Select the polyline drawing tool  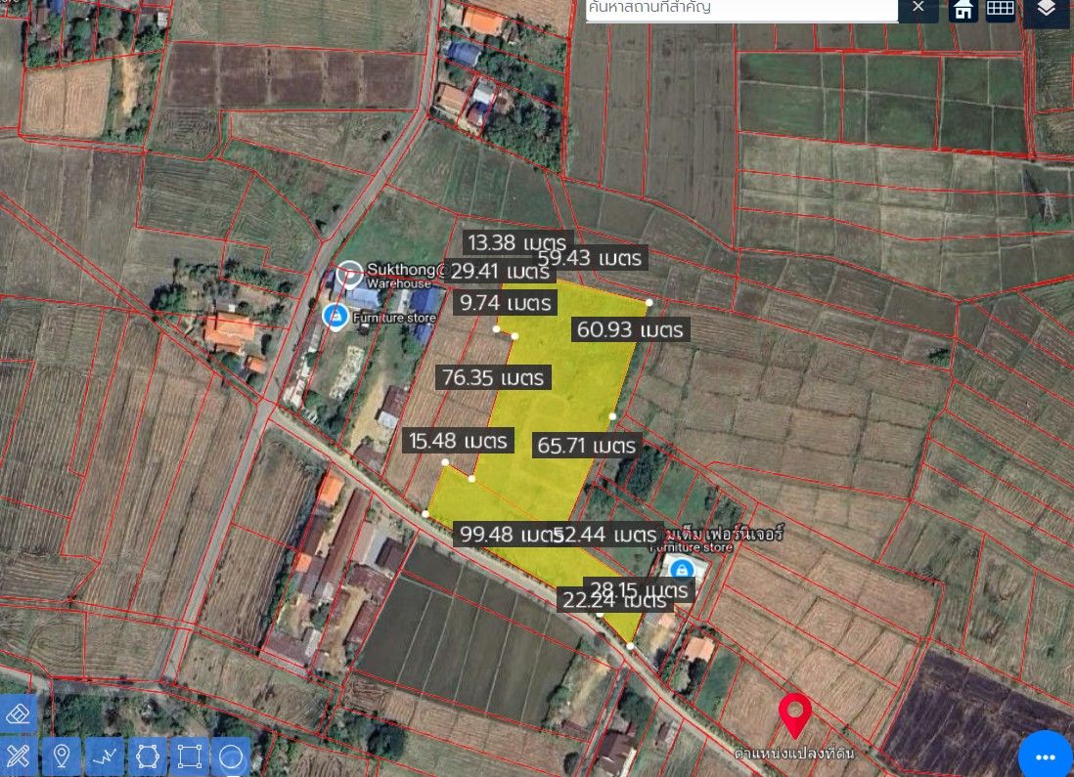(105, 755)
